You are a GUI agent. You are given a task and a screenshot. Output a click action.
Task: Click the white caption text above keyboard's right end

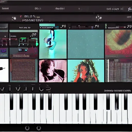coord(118,90)
